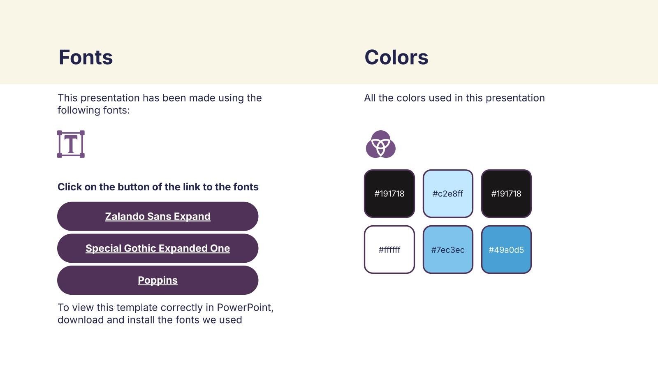Image resolution: width=658 pixels, height=370 pixels.
Task: Click the #191718 swatch above the #ffffff swatch
Action: point(389,194)
